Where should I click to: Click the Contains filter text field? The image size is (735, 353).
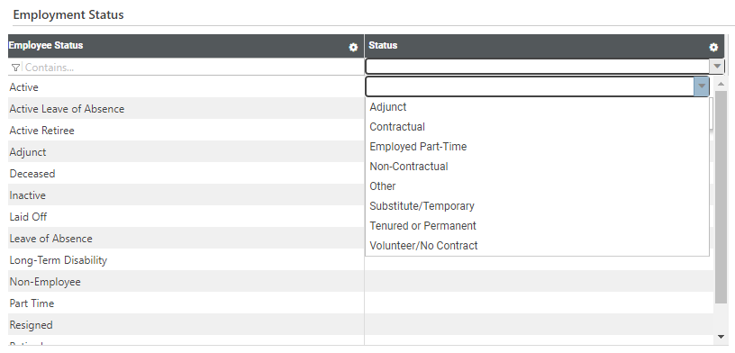pos(192,67)
